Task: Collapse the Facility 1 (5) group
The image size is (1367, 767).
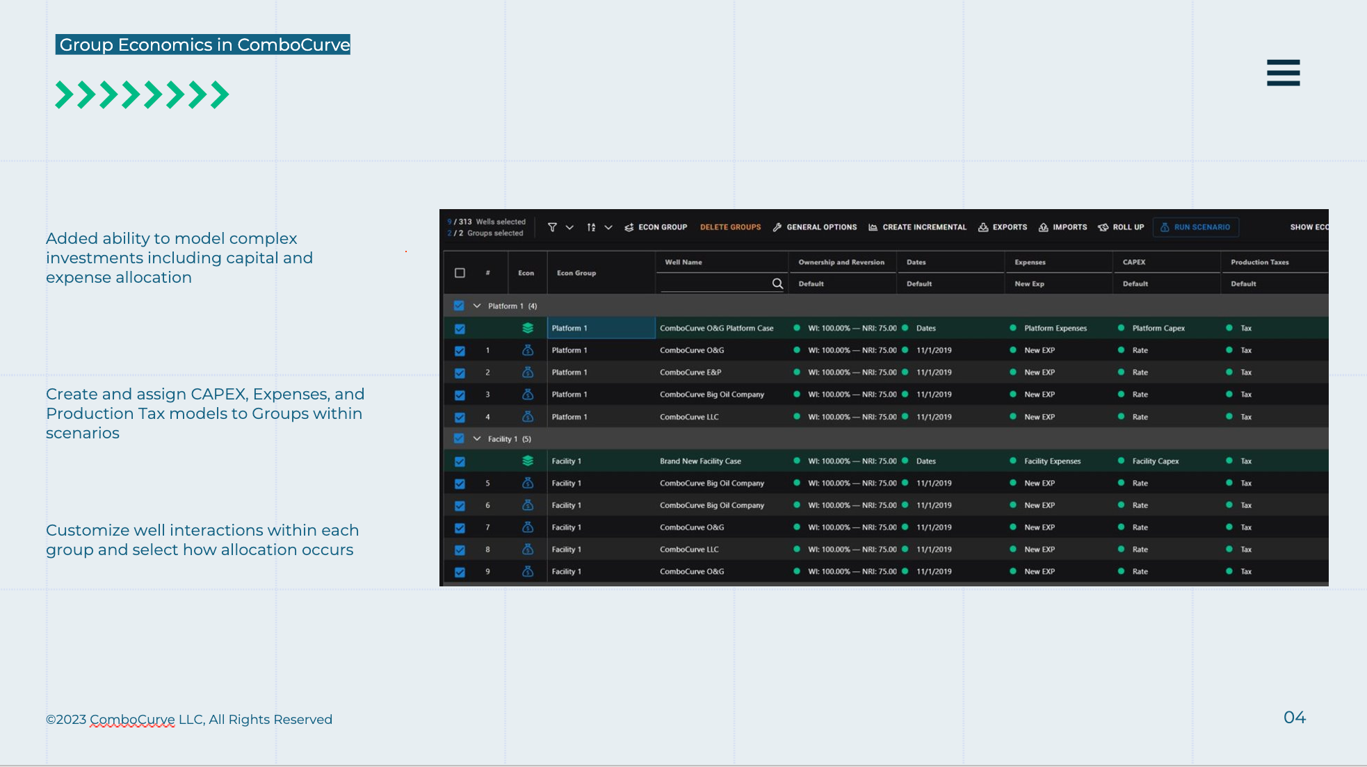Action: (x=477, y=438)
